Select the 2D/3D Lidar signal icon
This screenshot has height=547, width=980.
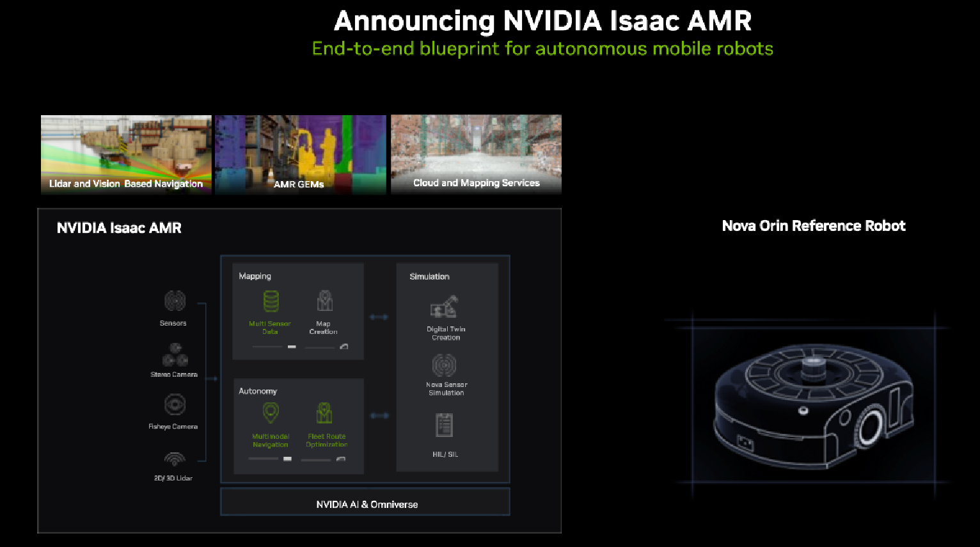click(x=175, y=459)
